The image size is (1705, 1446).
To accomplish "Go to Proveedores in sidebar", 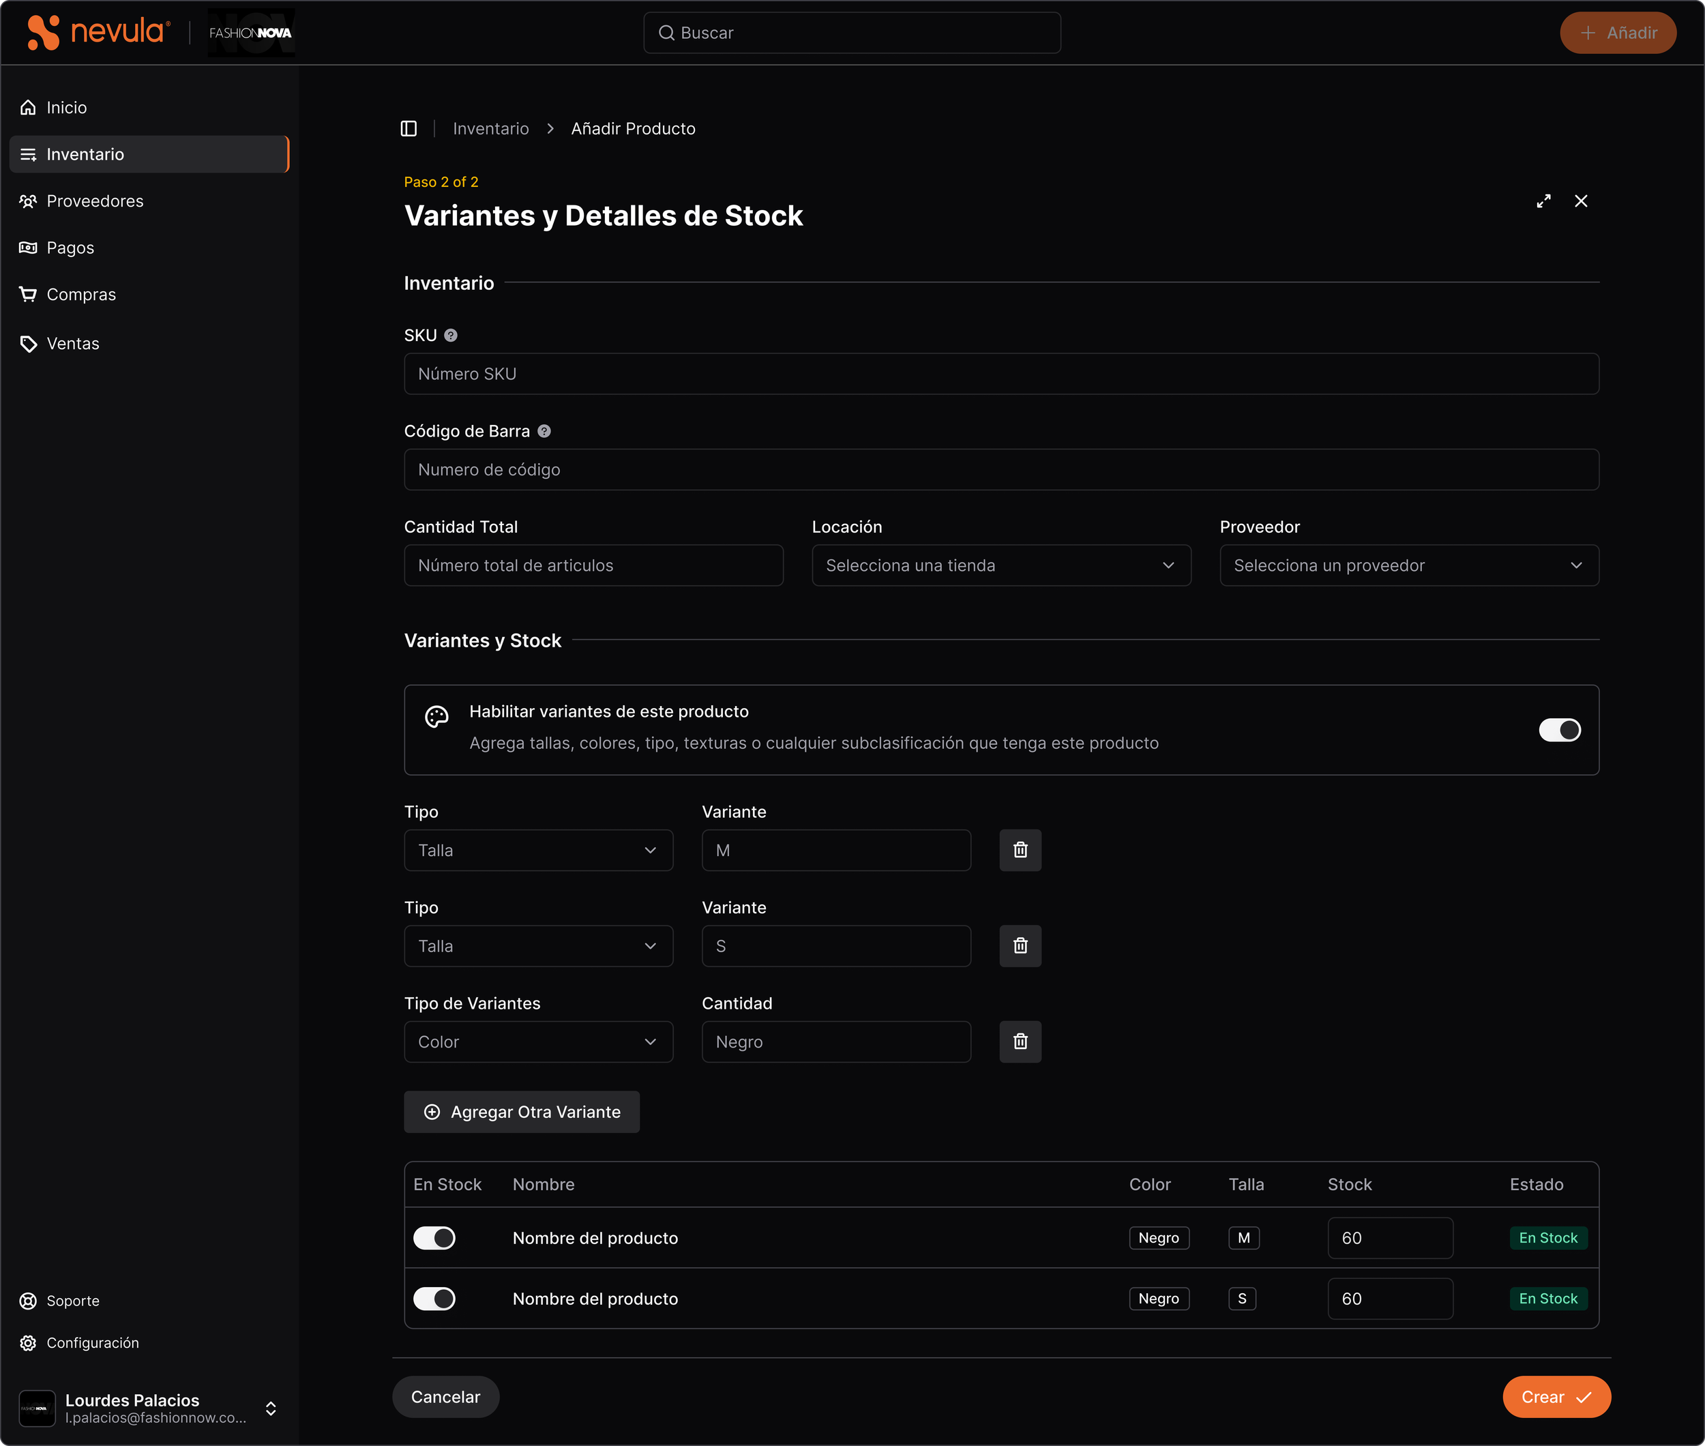I will pyautogui.click(x=95, y=201).
